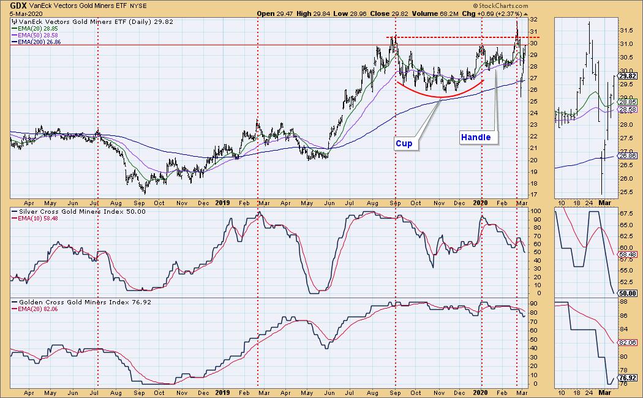Click the green 28.85 price tag on the right axis
This screenshot has height=398, width=643.
coord(628,102)
